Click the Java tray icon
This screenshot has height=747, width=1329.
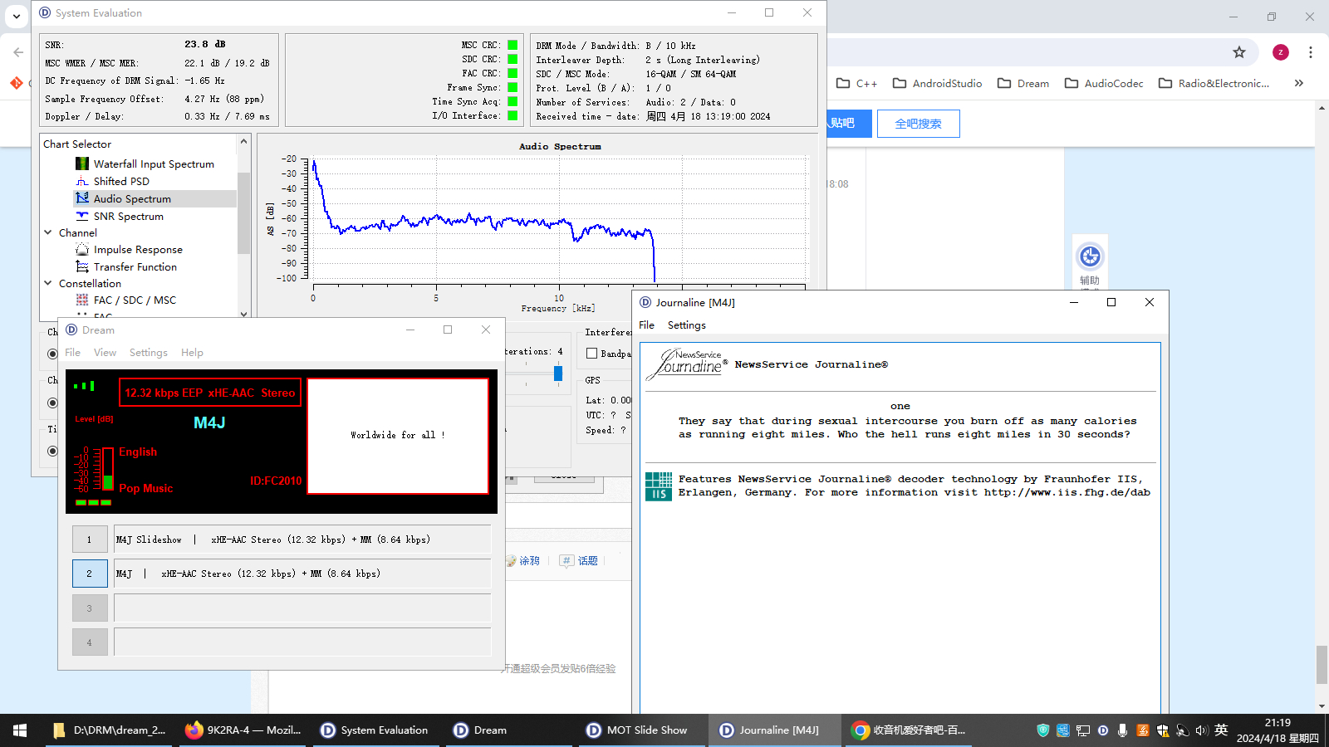[1143, 730]
